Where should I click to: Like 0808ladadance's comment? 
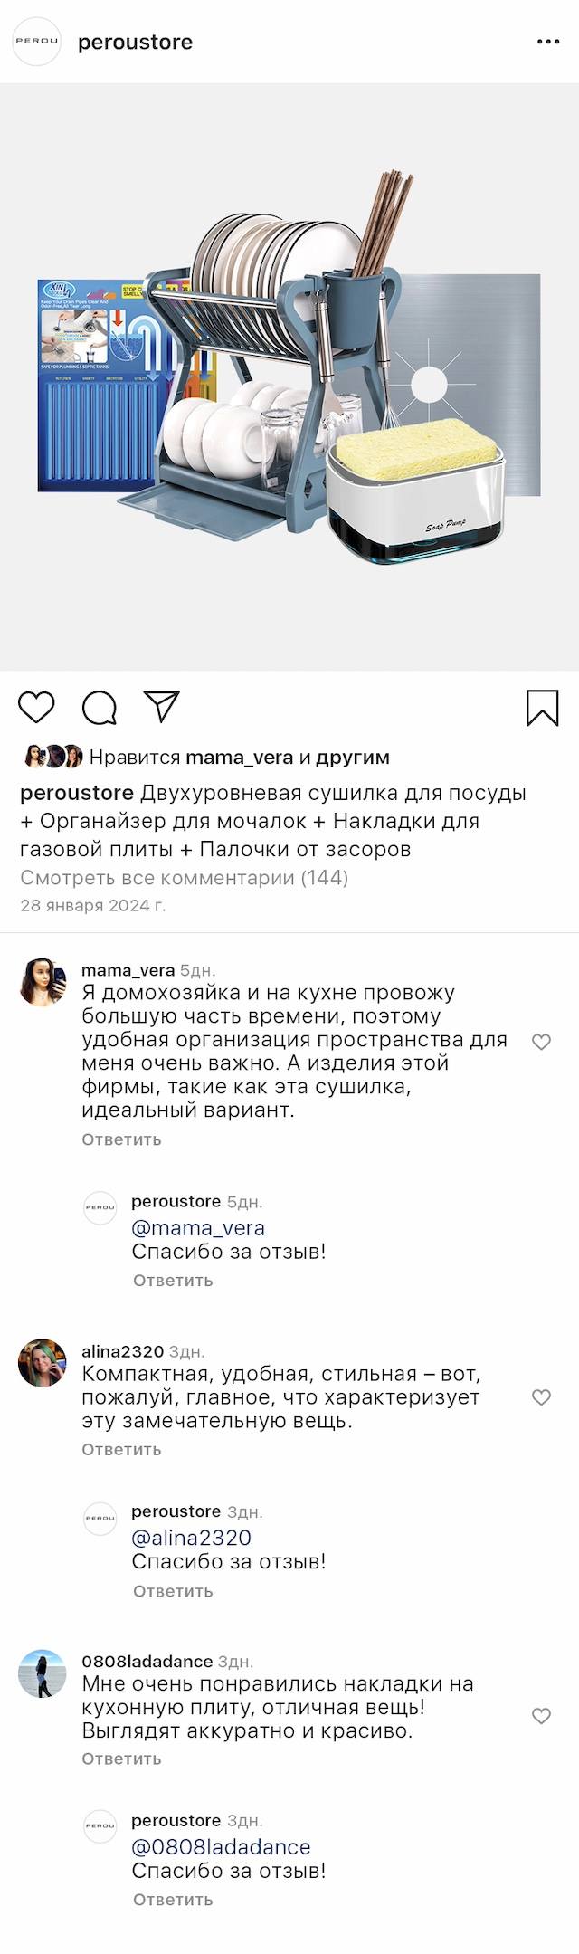click(x=541, y=1716)
